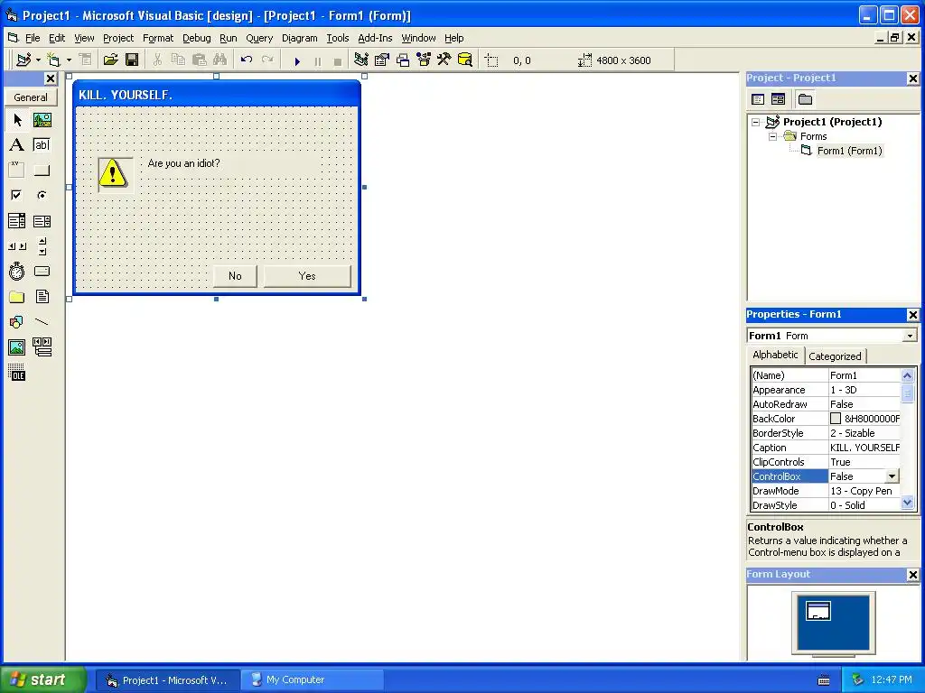925x693 pixels.
Task: Save the project with the floppy icon
Action: click(132, 60)
